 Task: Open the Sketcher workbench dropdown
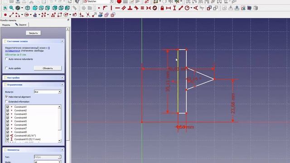point(111,1)
